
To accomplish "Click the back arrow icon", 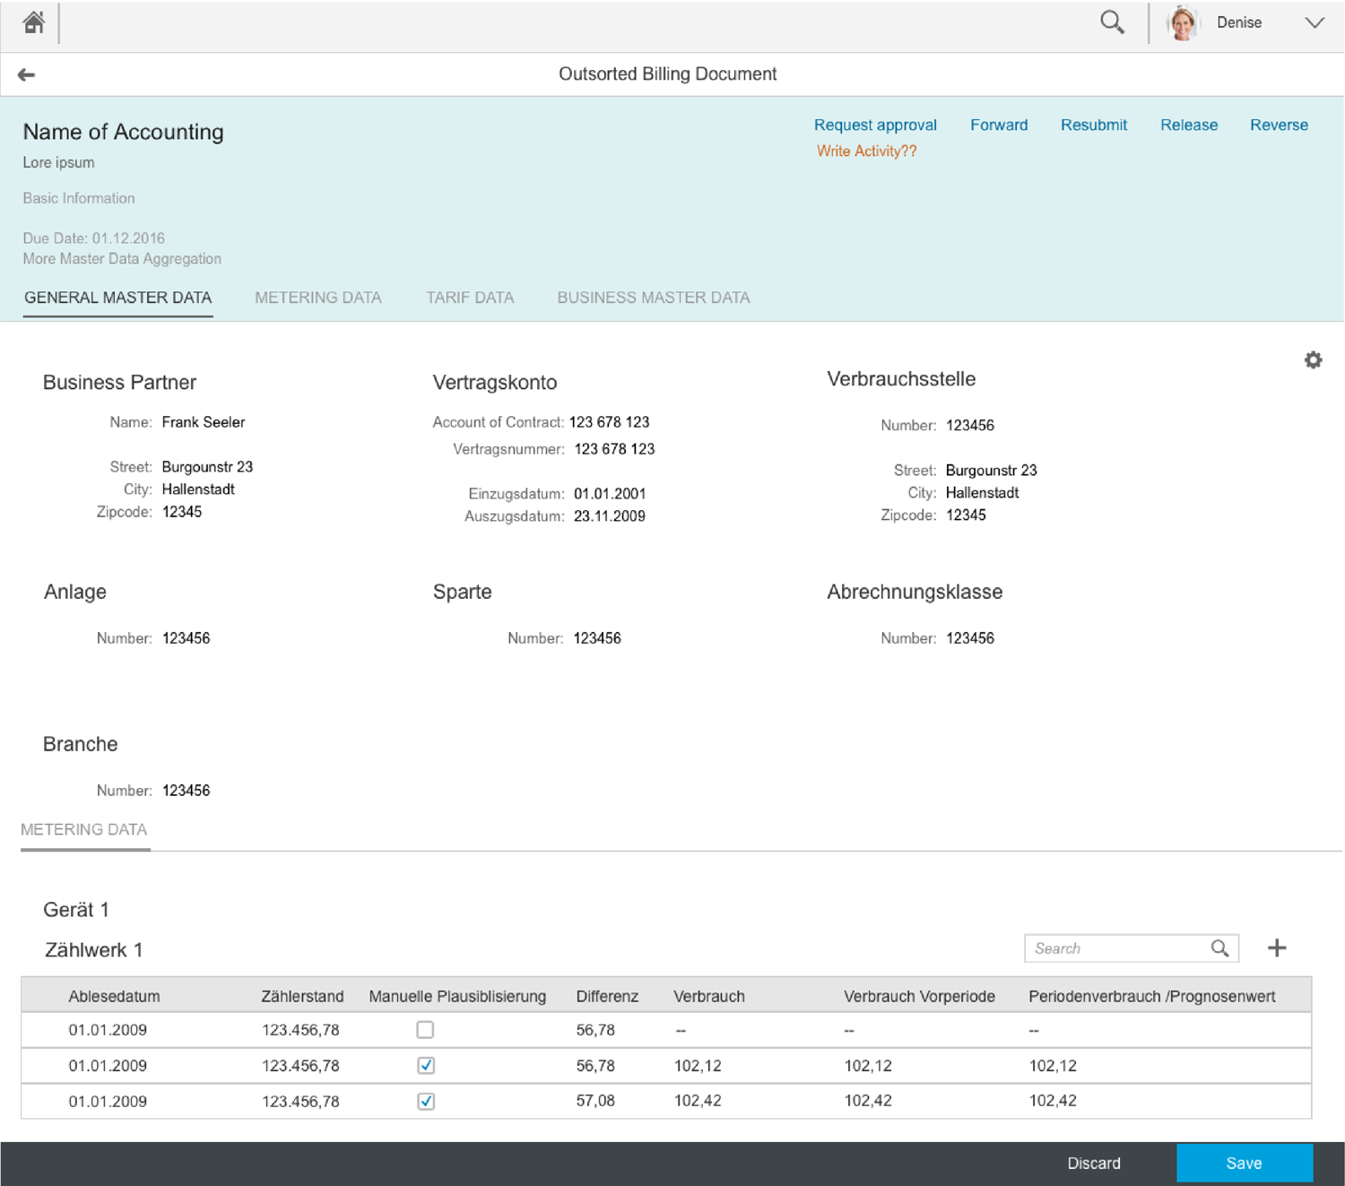I will [27, 75].
